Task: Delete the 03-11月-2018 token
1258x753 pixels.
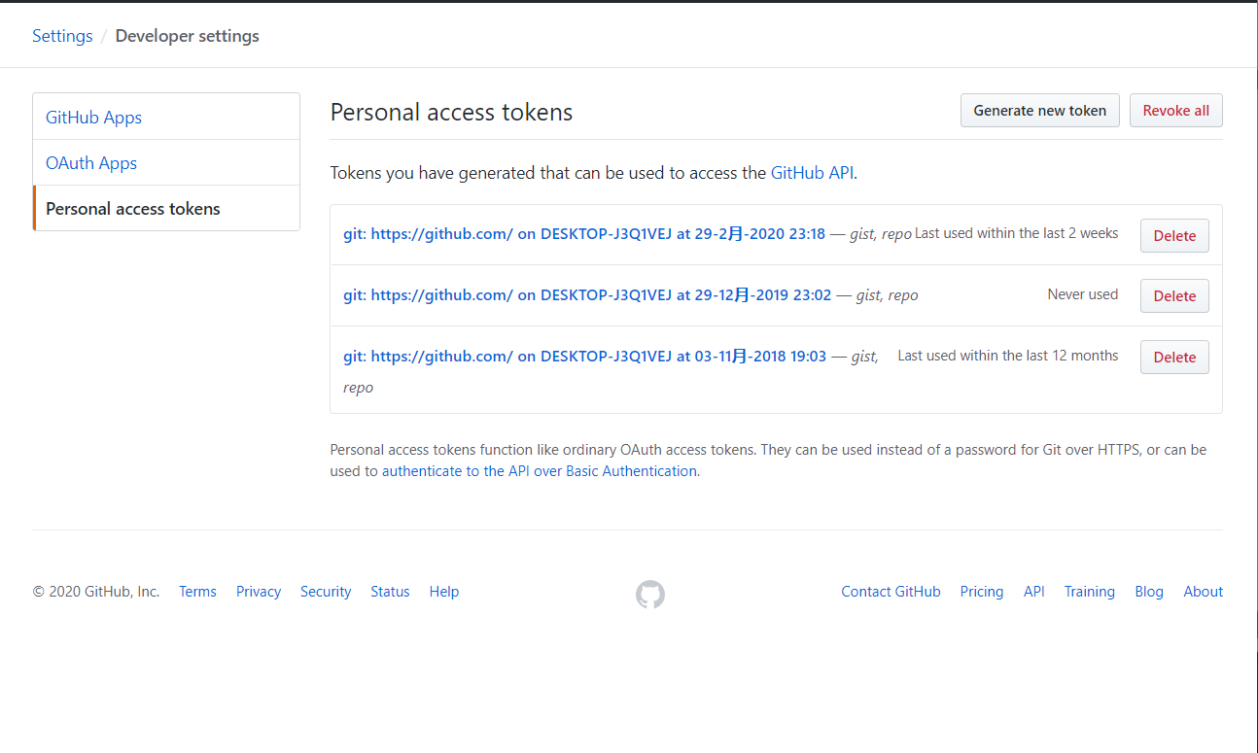Action: tap(1174, 357)
